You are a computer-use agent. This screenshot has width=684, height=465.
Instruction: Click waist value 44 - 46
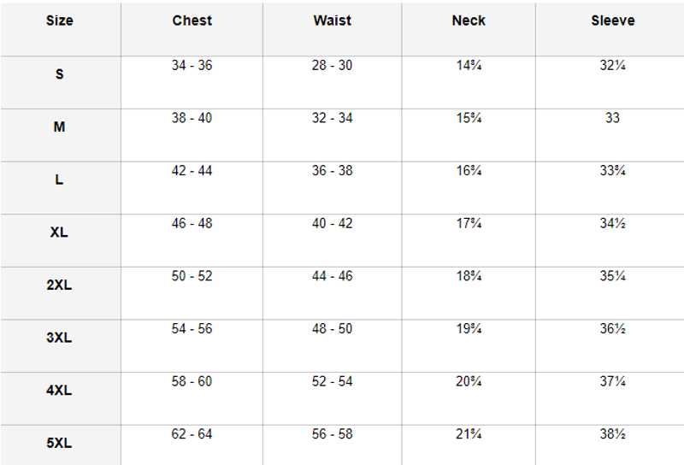coord(332,276)
